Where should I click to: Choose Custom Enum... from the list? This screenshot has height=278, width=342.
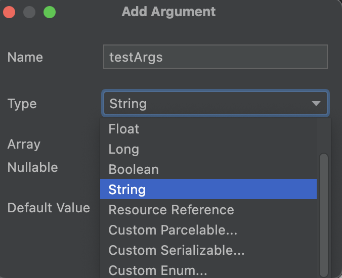pyautogui.click(x=158, y=270)
